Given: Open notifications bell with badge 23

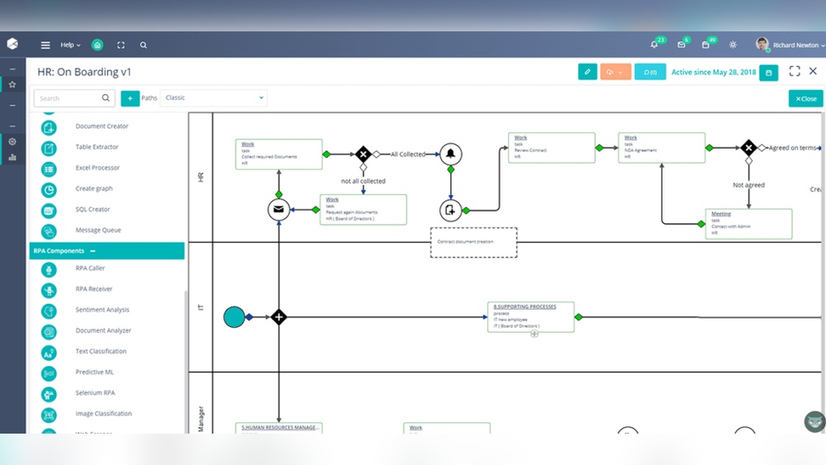Looking at the screenshot, I should point(654,45).
